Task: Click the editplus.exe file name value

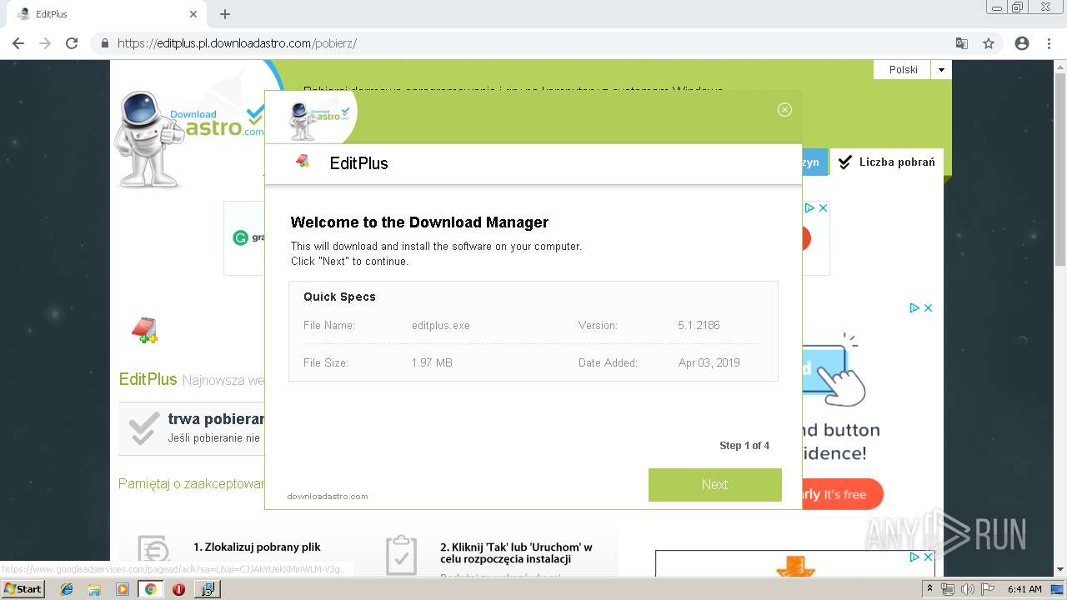Action: click(440, 325)
